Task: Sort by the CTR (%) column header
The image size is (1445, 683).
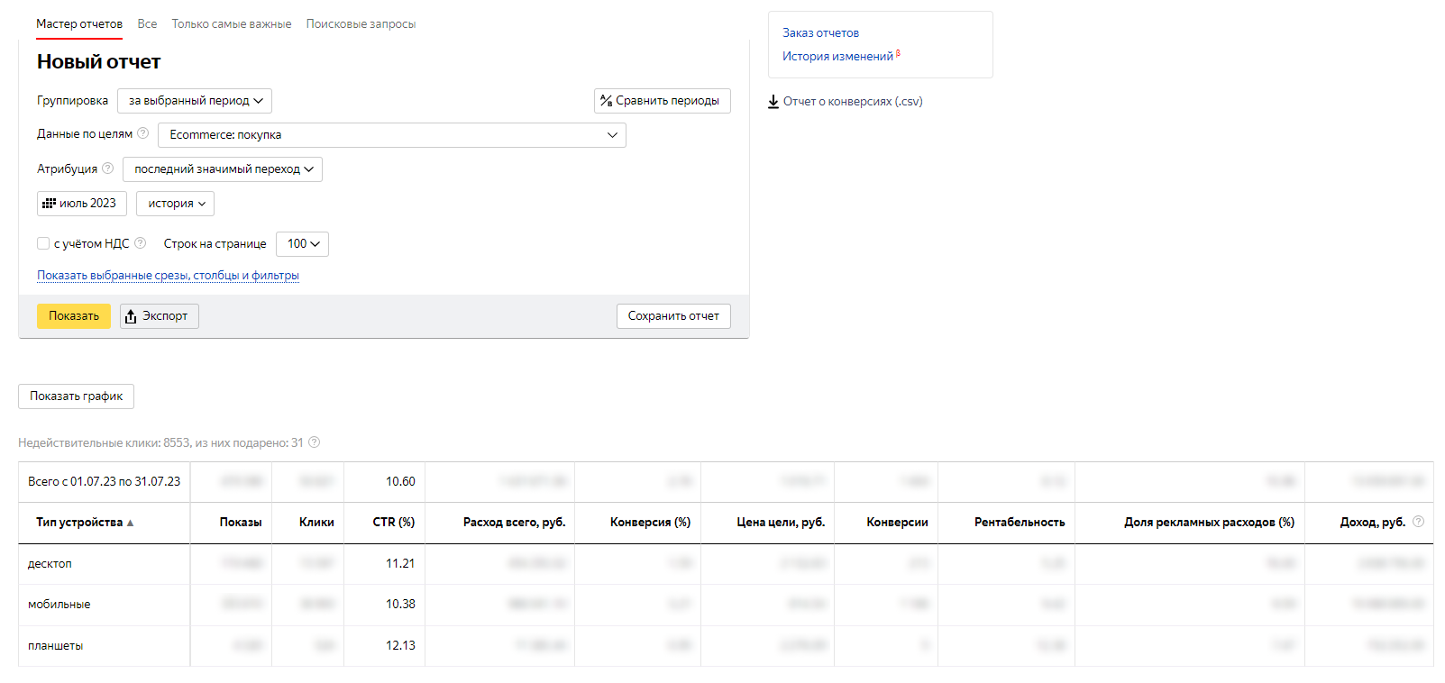Action: click(394, 523)
